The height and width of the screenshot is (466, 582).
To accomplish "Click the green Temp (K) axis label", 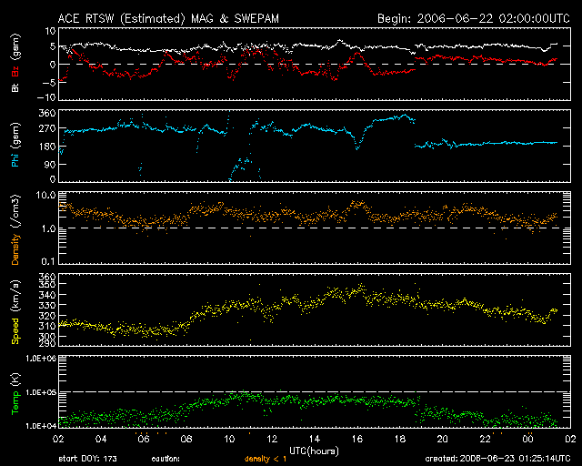I will pyautogui.click(x=15, y=393).
